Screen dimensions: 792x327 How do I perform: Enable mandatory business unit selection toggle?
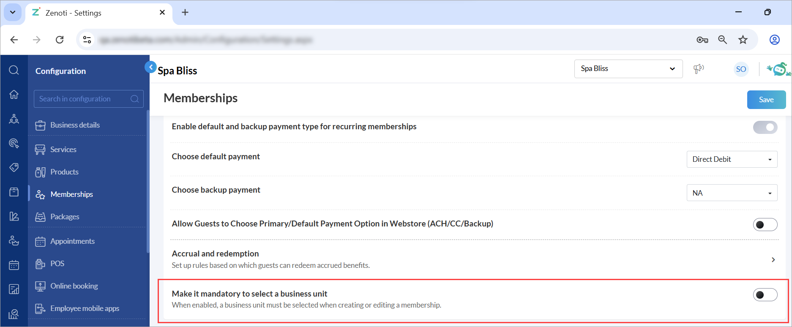(x=765, y=294)
